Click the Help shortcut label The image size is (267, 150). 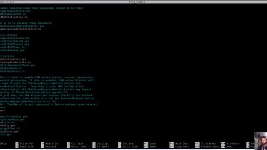tap(3, 143)
